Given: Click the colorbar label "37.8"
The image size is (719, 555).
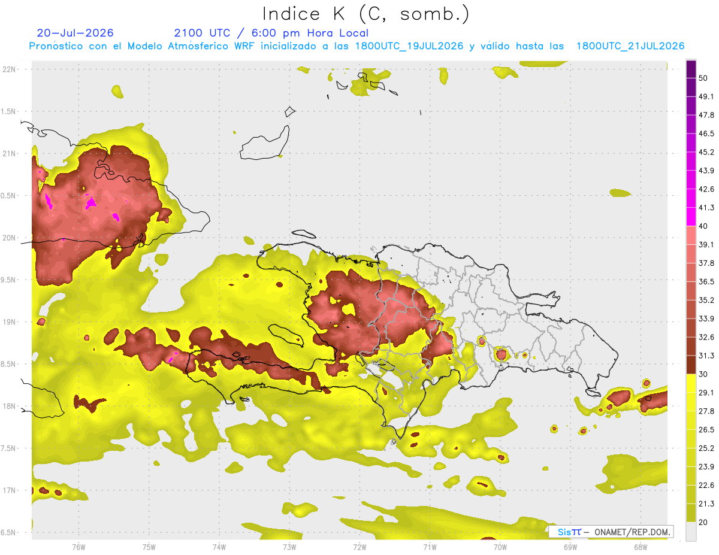Looking at the screenshot, I should [706, 263].
